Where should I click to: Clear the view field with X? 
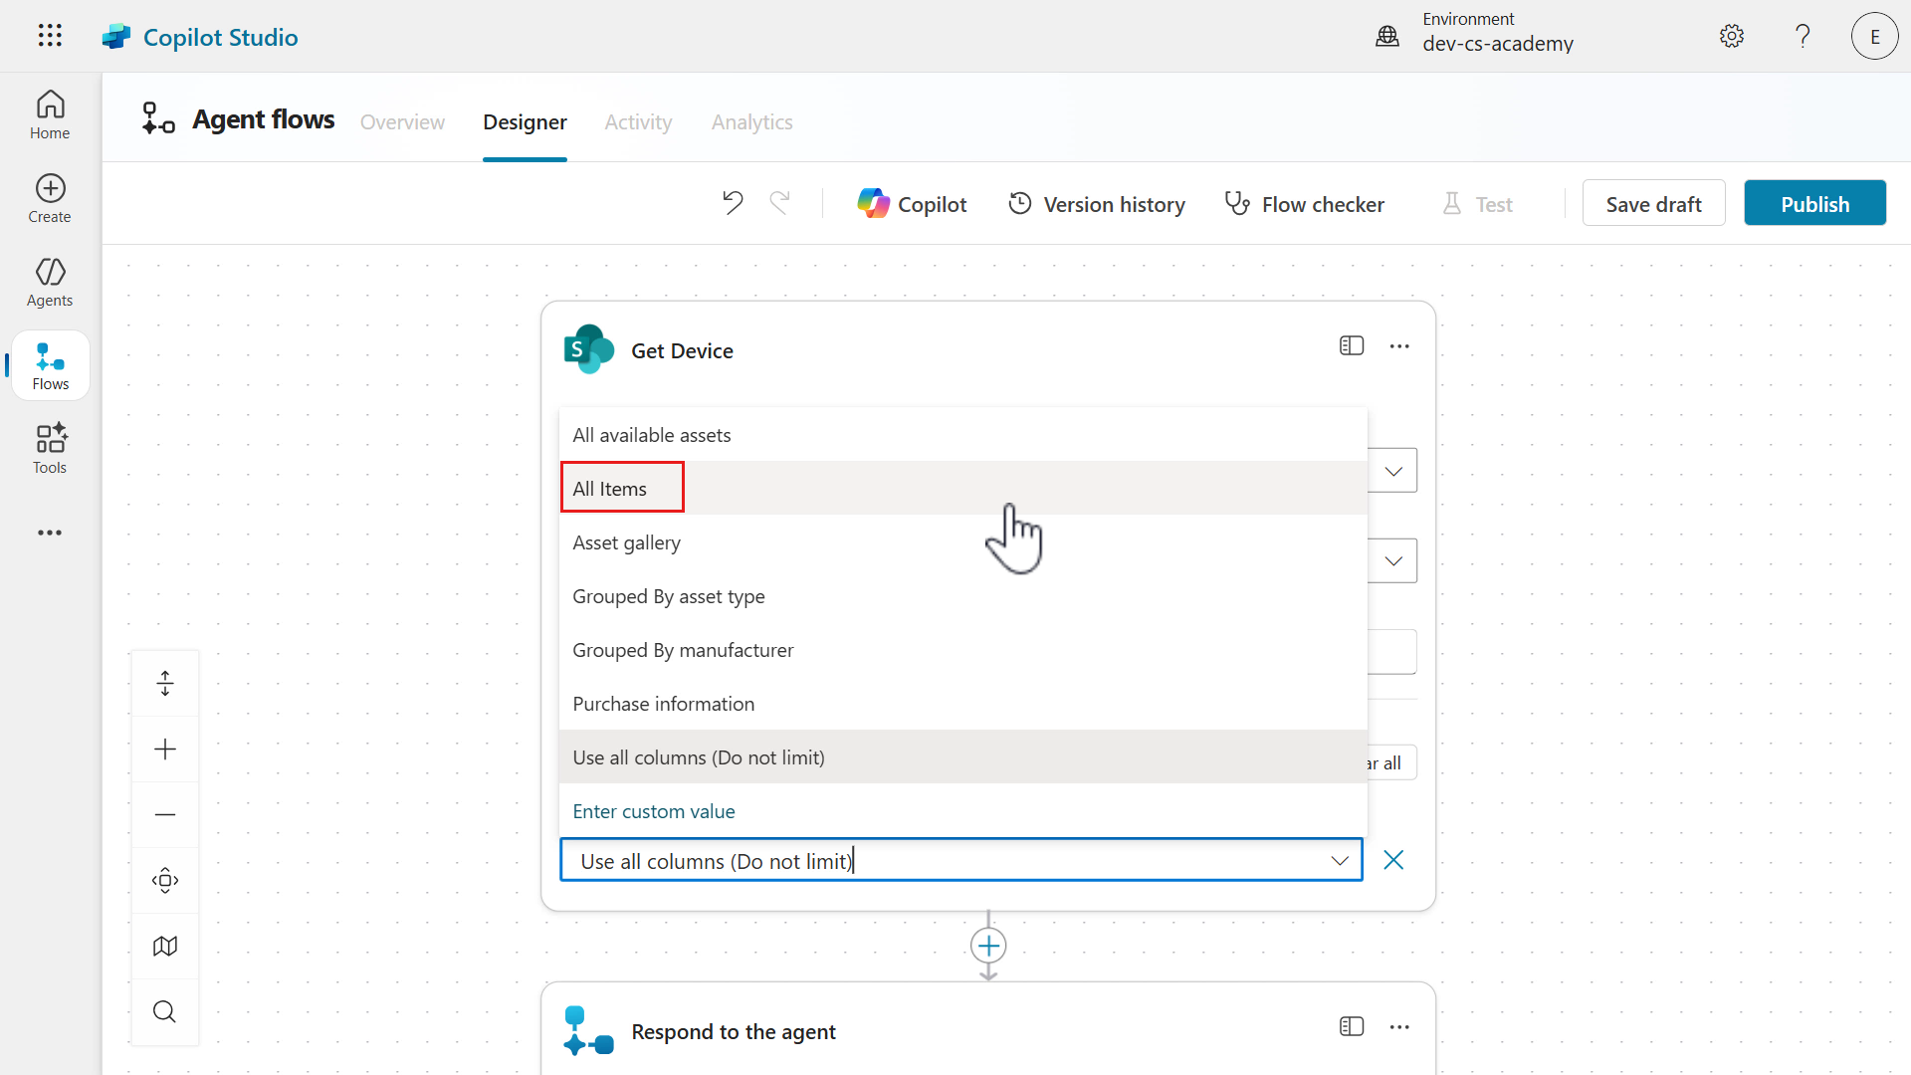[1393, 860]
